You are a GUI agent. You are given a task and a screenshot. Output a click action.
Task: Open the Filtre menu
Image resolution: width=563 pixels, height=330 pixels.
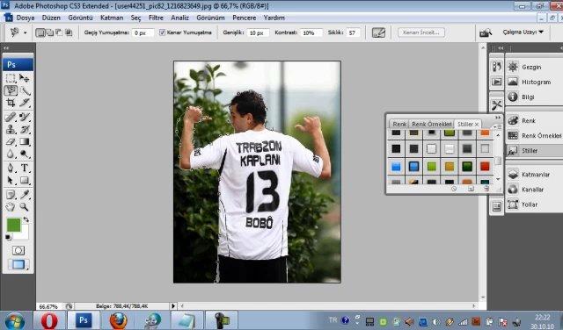coord(156,18)
